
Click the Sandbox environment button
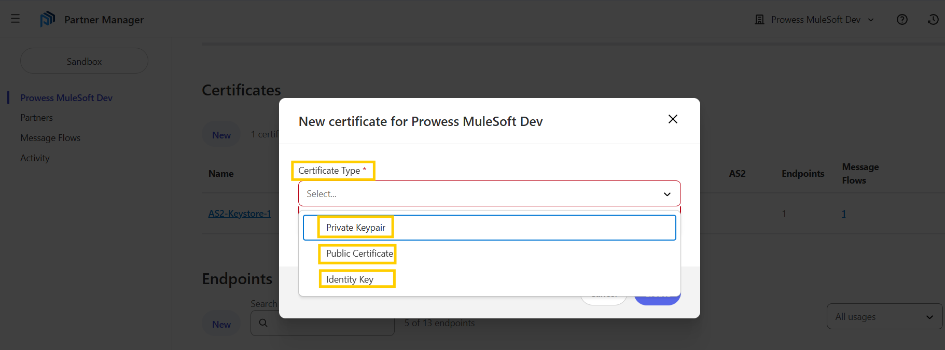click(x=84, y=61)
